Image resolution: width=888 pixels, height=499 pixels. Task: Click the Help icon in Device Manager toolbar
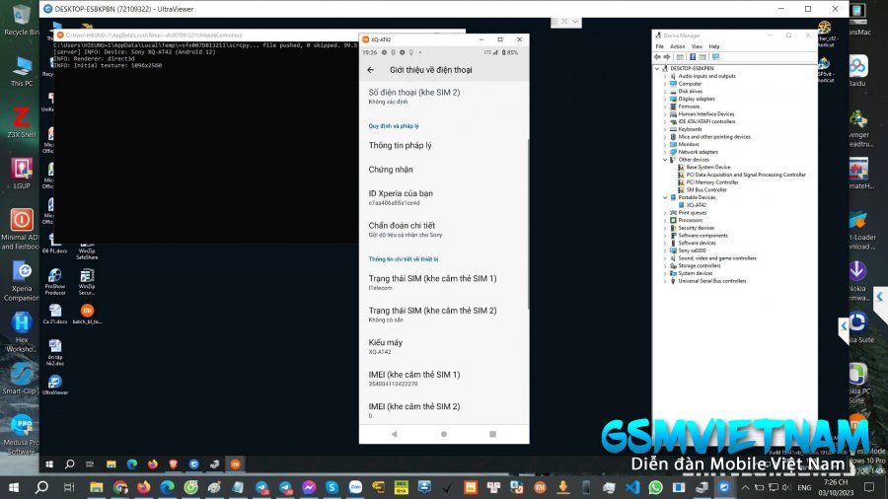click(x=692, y=57)
